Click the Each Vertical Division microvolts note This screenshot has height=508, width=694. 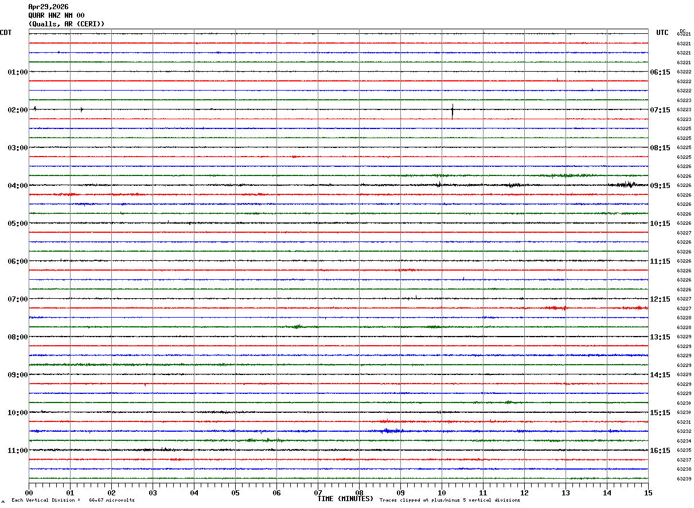click(73, 501)
